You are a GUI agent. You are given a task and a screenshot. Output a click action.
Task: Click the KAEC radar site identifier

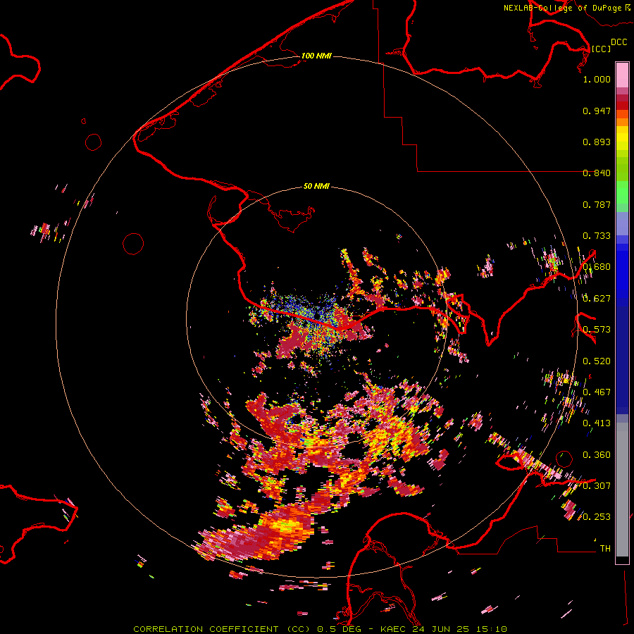pos(394,629)
